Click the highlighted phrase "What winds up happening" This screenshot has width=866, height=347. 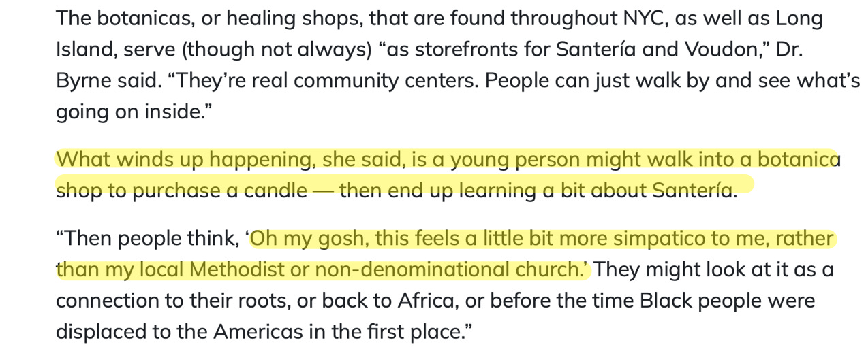click(x=183, y=159)
